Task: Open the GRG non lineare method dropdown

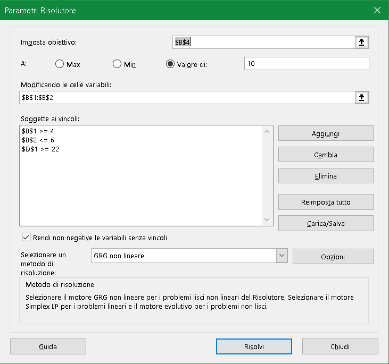Action: pos(282,256)
